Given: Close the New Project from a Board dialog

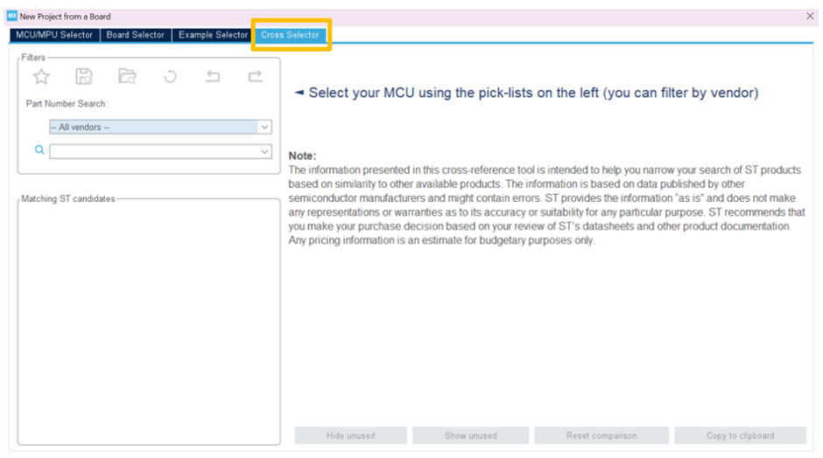Looking at the screenshot, I should [809, 17].
